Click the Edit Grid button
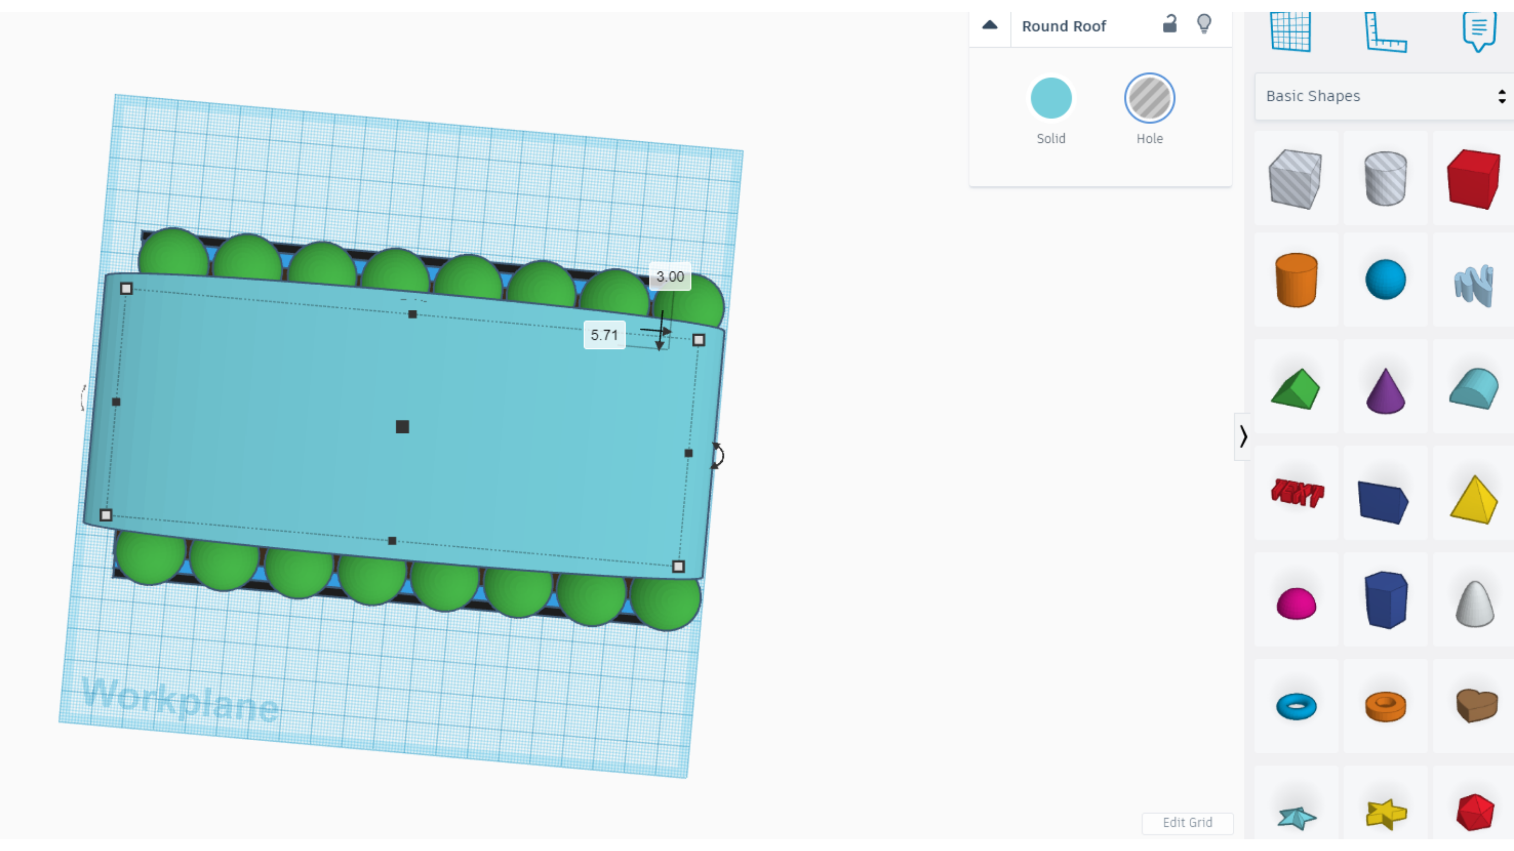Image resolution: width=1514 pixels, height=851 pixels. click(1186, 822)
